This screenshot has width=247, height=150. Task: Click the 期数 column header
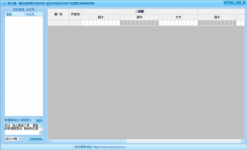(x=14, y=14)
